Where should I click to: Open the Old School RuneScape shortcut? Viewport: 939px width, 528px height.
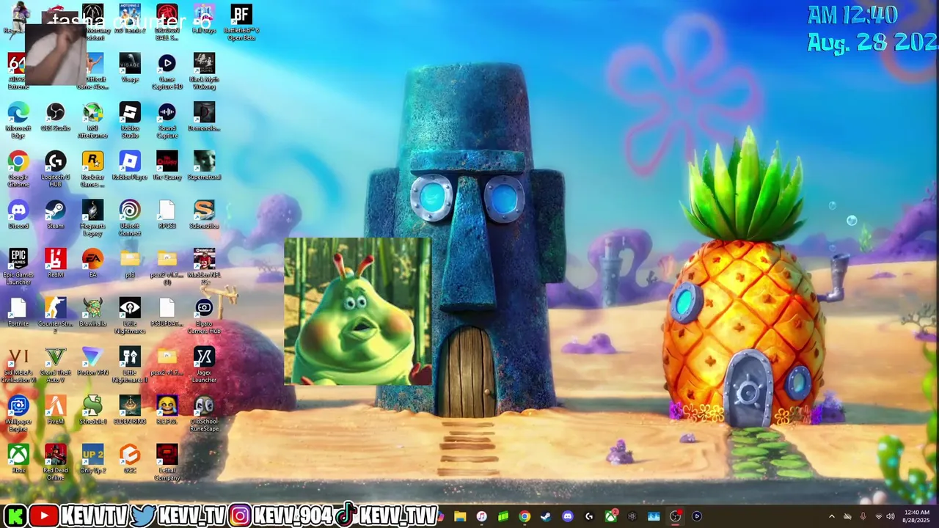204,414
